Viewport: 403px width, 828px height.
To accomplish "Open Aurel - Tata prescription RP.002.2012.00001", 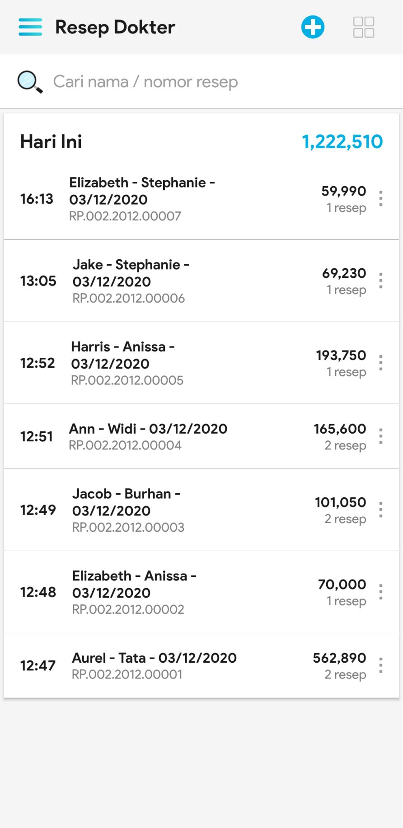I will 181,665.
